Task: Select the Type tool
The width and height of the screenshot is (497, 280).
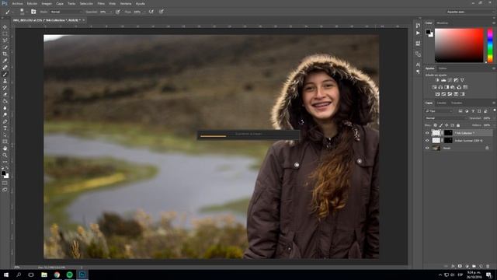Action: pos(5,128)
